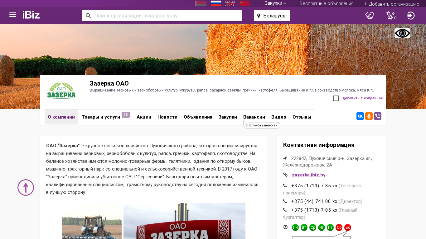This screenshot has height=239, width=426.
Task: Click the company address text
Action: (327, 162)
